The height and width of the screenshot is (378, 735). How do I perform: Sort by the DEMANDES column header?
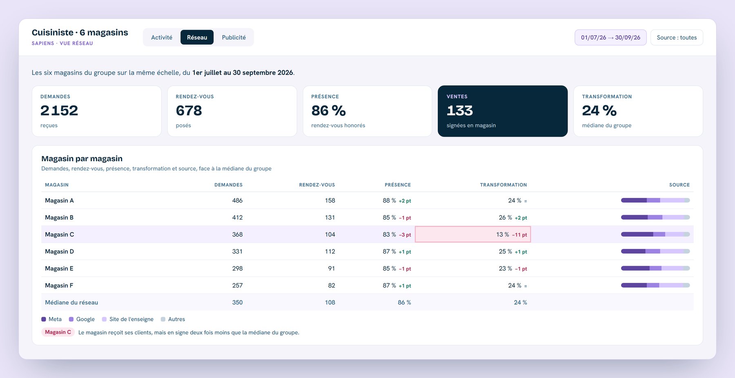coord(228,185)
